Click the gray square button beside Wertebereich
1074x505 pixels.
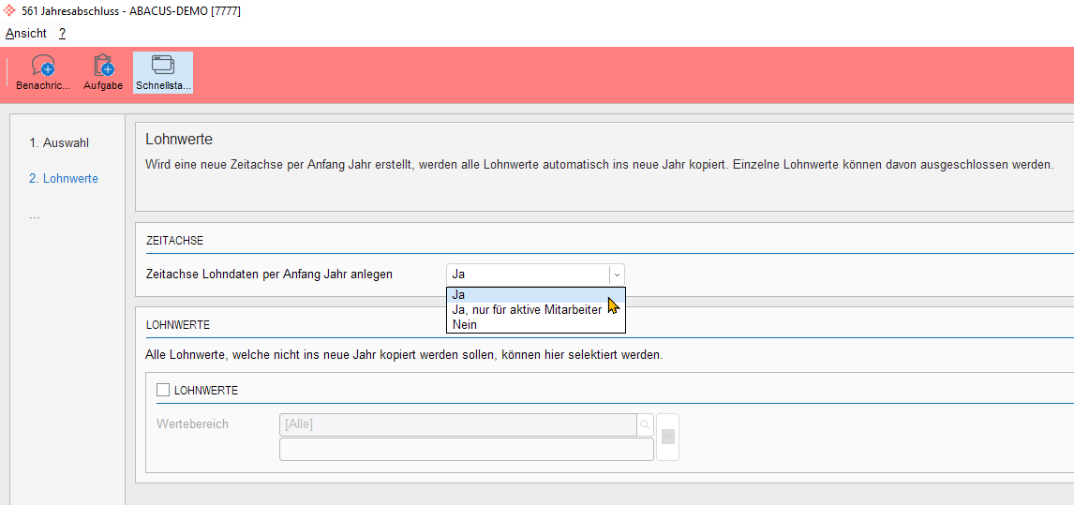coord(667,437)
